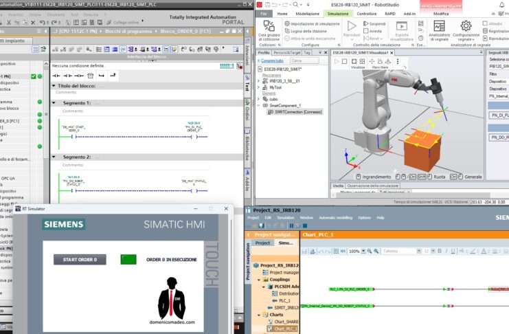The width and height of the screenshot is (509, 334).
Task: Open the 100% zoom dropdown in SIMIT chart
Action: pyautogui.click(x=363, y=251)
